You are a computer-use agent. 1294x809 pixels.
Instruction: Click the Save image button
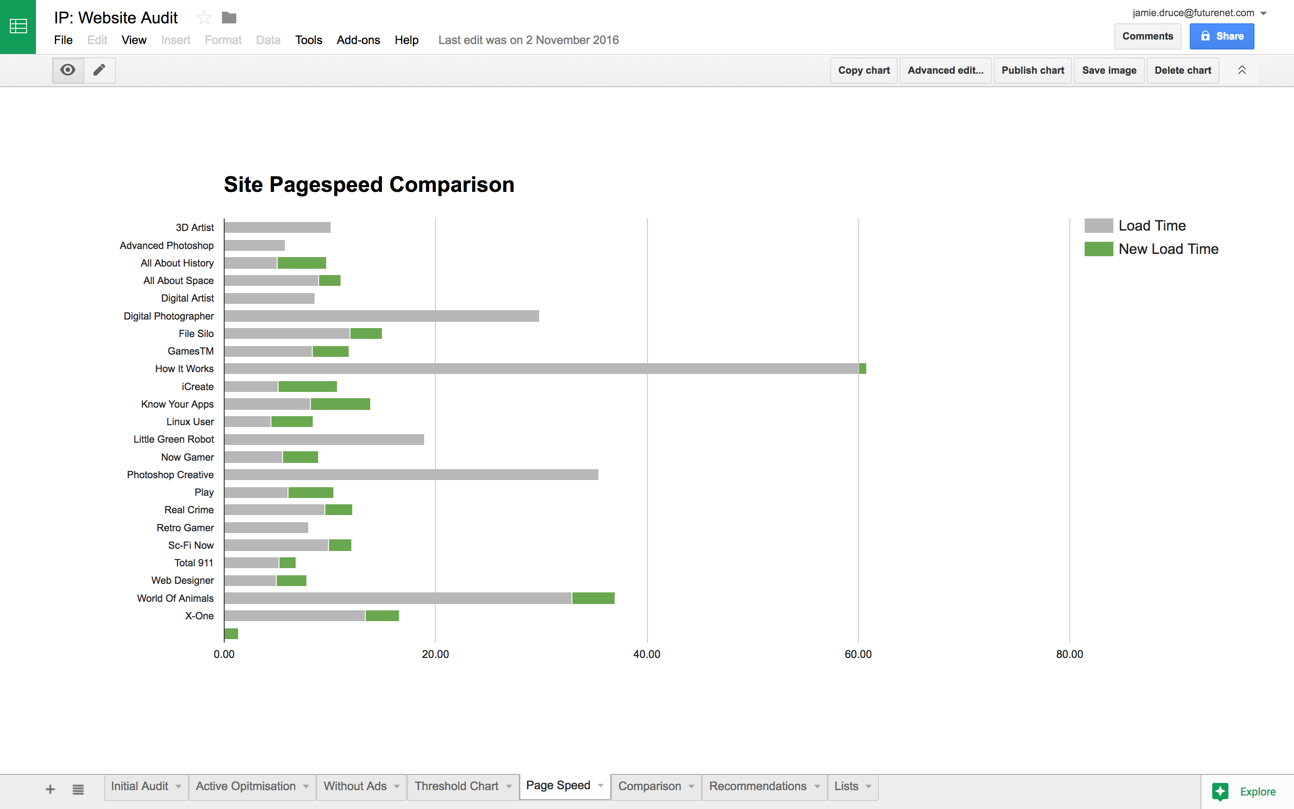point(1109,70)
